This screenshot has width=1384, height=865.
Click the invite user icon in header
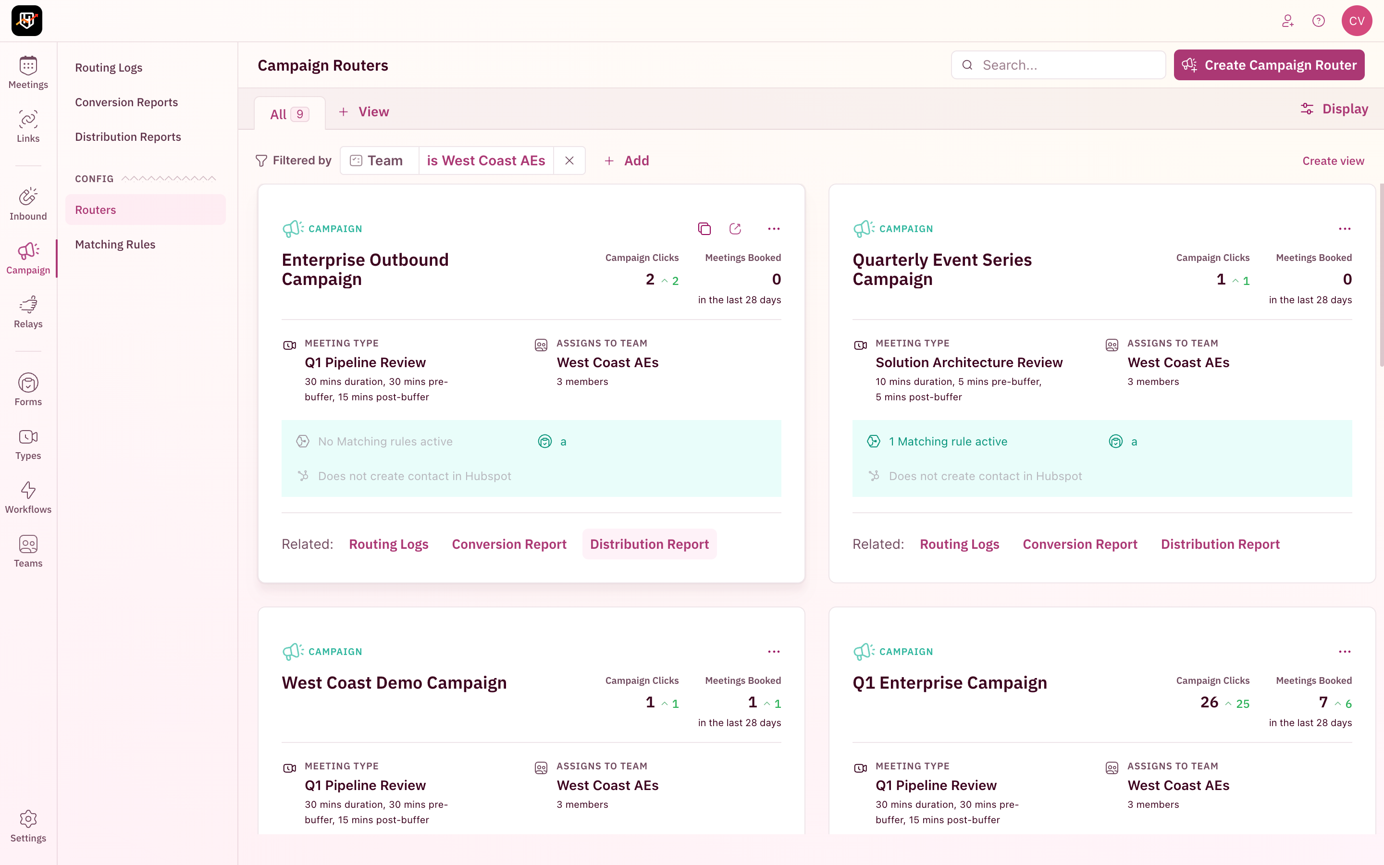point(1287,21)
